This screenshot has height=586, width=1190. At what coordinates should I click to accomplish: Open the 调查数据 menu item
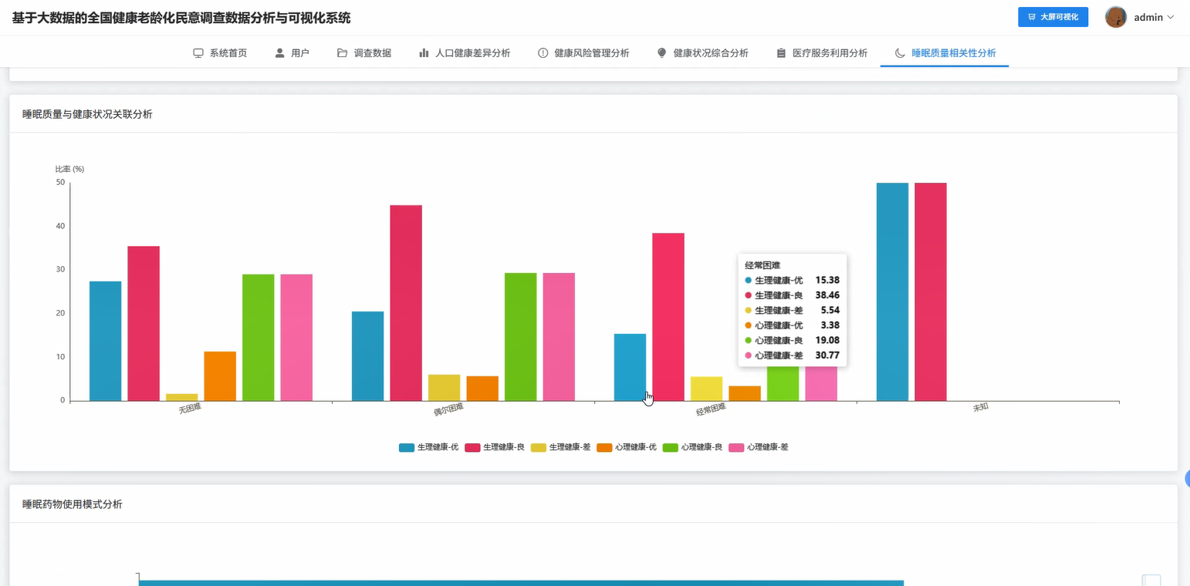click(364, 53)
